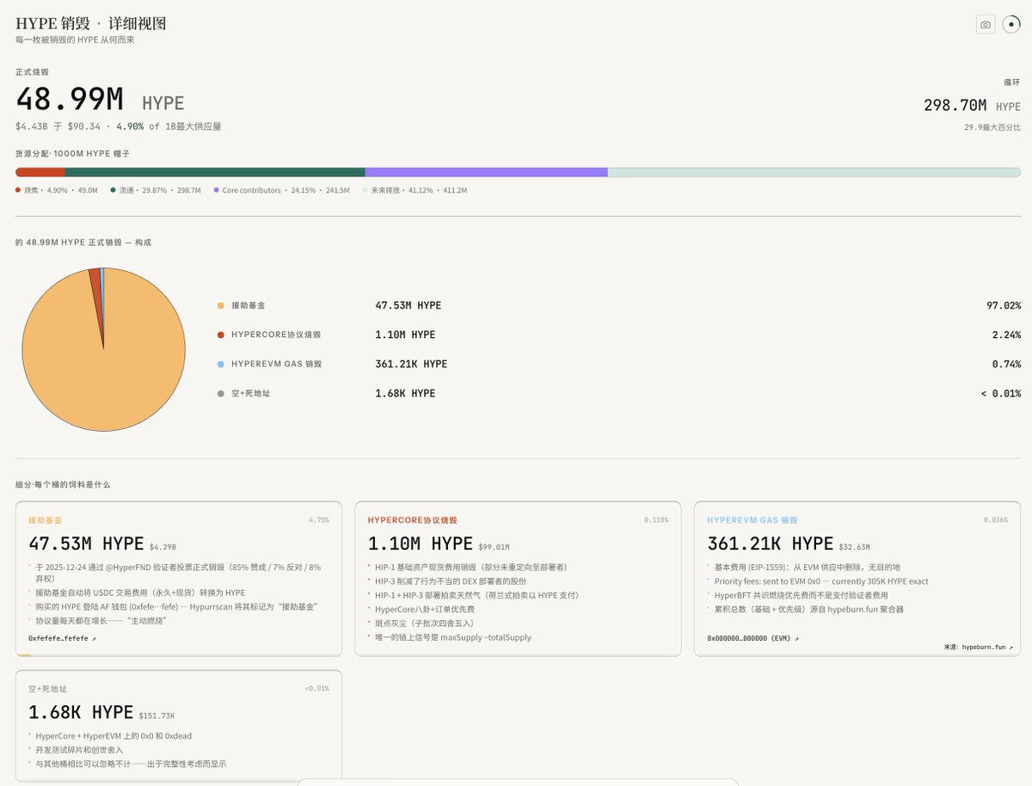The width and height of the screenshot is (1032, 786).
Task: Click the 援助基金 card title
Action: point(45,520)
